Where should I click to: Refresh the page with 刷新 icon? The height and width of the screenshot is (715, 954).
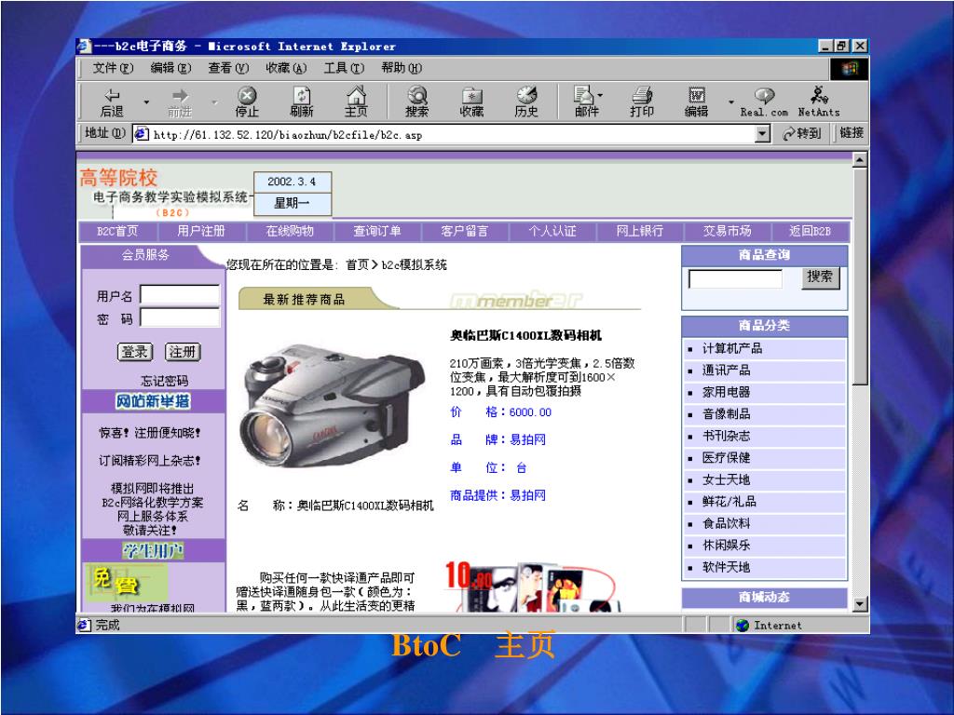coord(302,102)
